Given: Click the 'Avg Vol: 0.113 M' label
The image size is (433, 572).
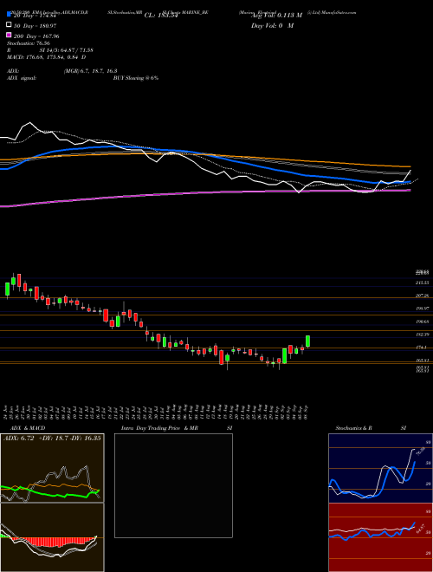Looking at the screenshot, I should (276, 16).
